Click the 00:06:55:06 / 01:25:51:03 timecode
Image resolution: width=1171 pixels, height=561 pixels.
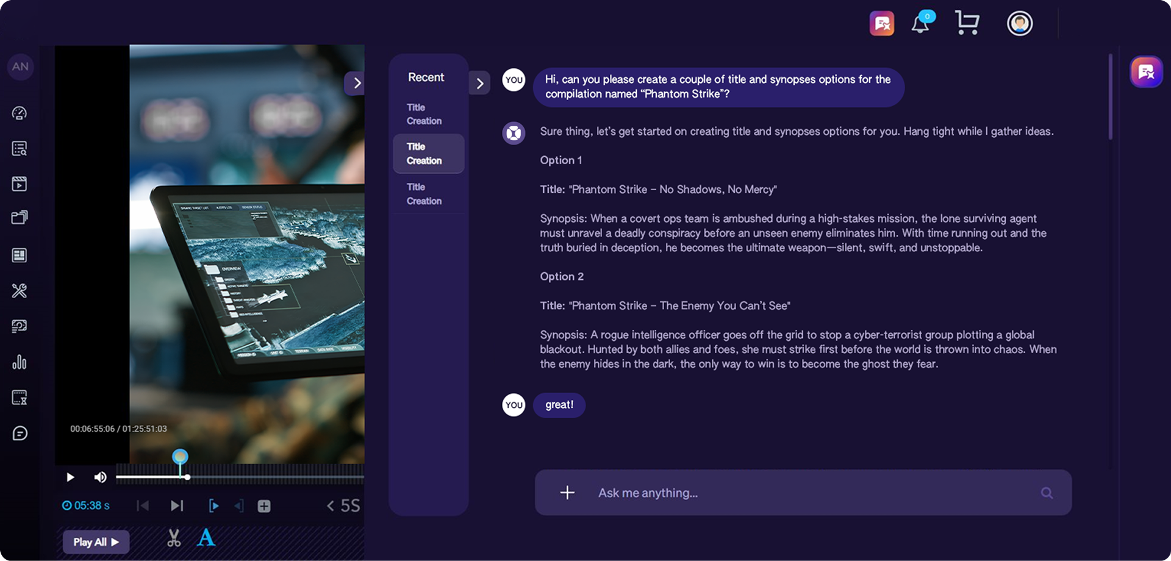(118, 429)
